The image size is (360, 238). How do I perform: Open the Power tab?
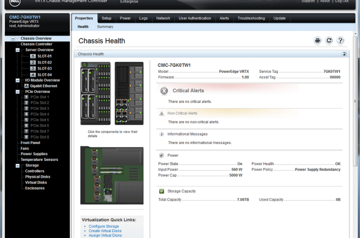126,18
